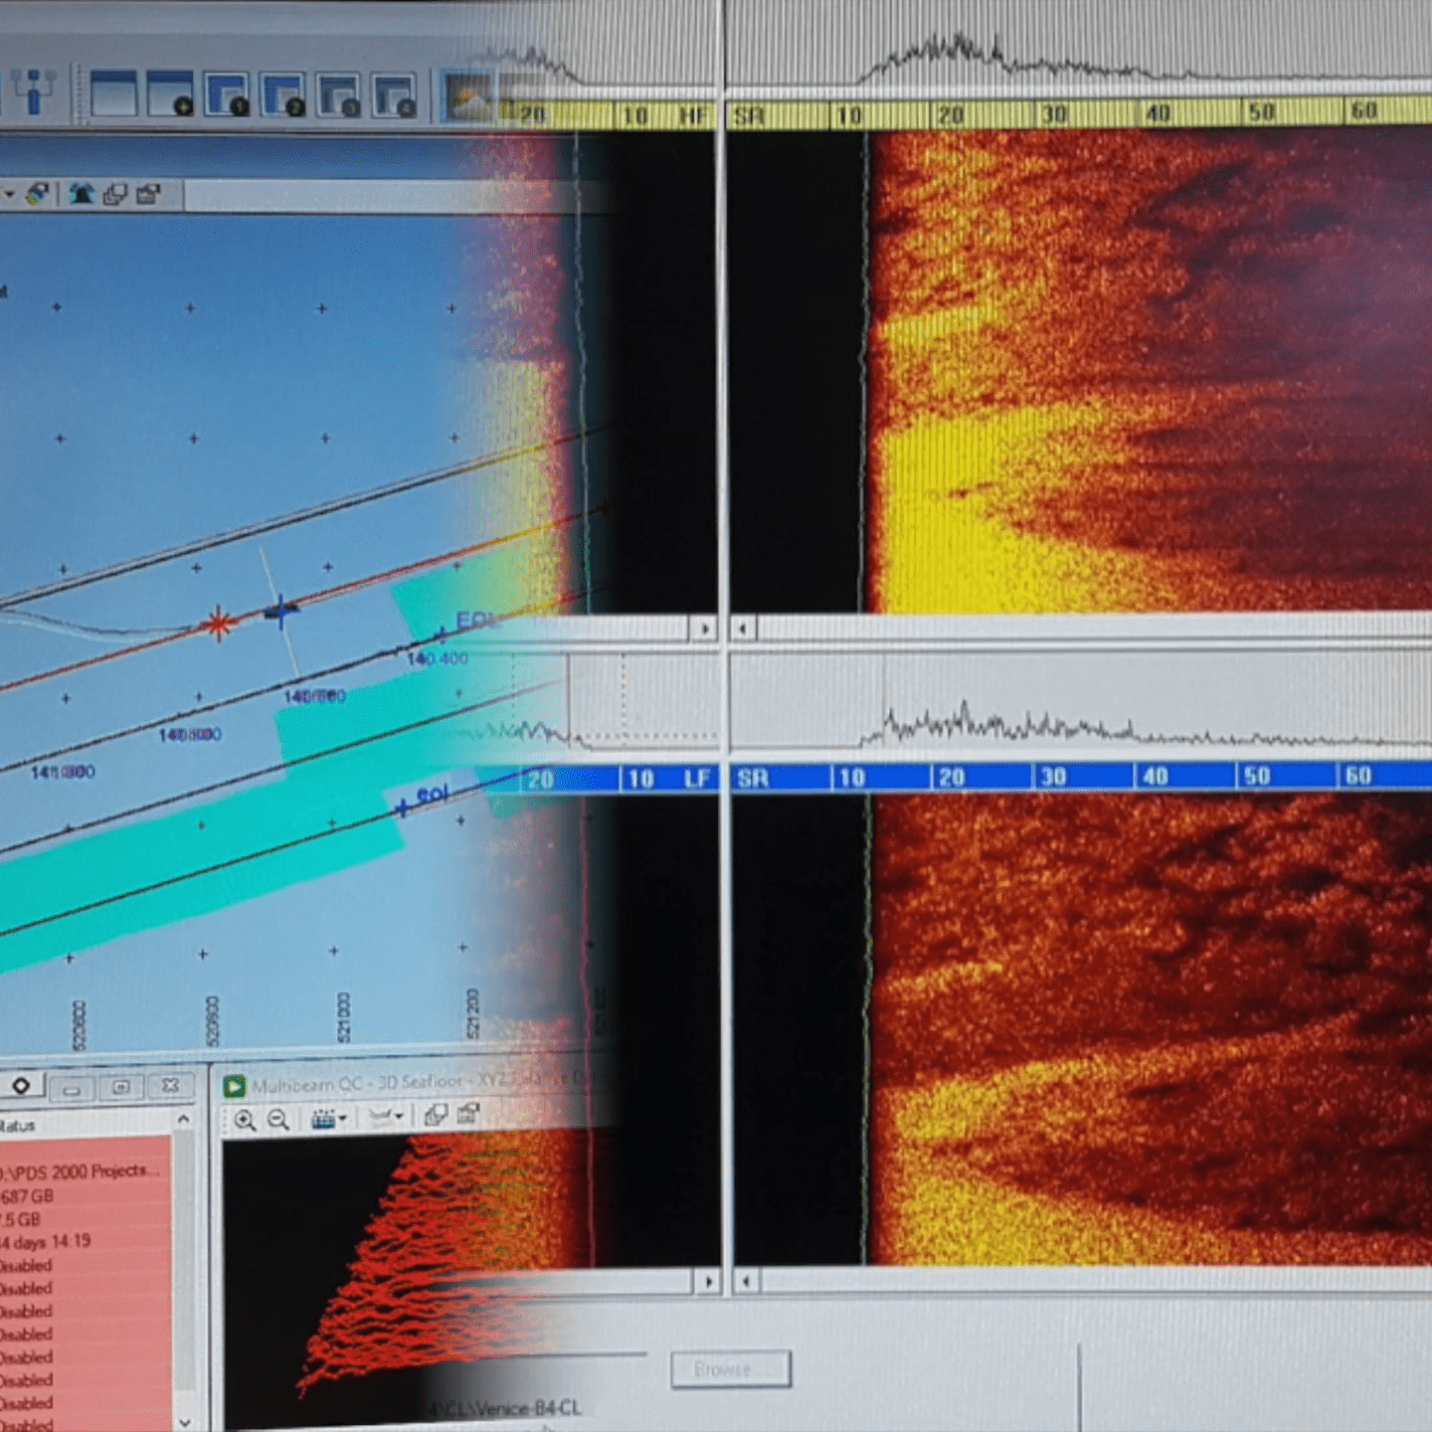The image size is (1432, 1432).
Task: Open the color grid dropdown in Multibeam QC
Action: coord(329,1119)
